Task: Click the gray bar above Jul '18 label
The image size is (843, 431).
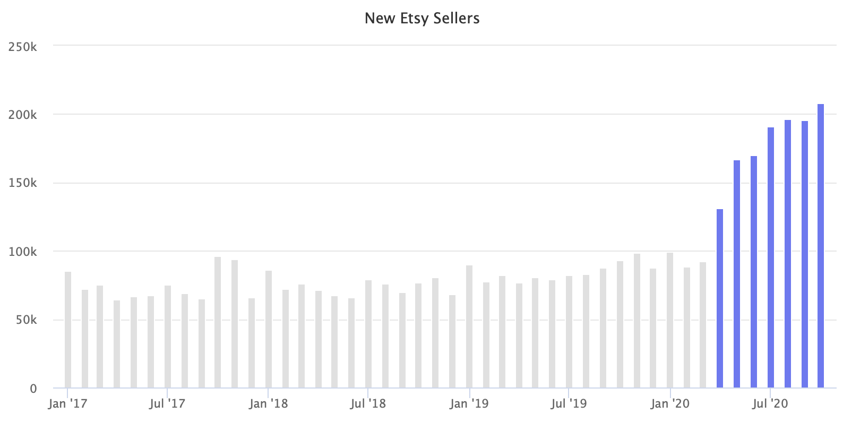Action: coord(368,334)
